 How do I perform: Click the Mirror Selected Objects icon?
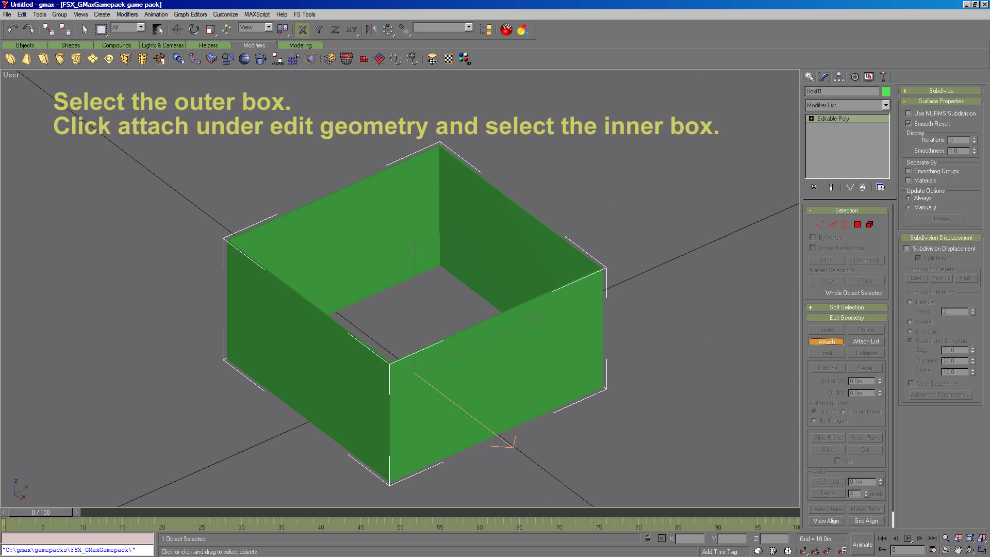click(x=371, y=29)
